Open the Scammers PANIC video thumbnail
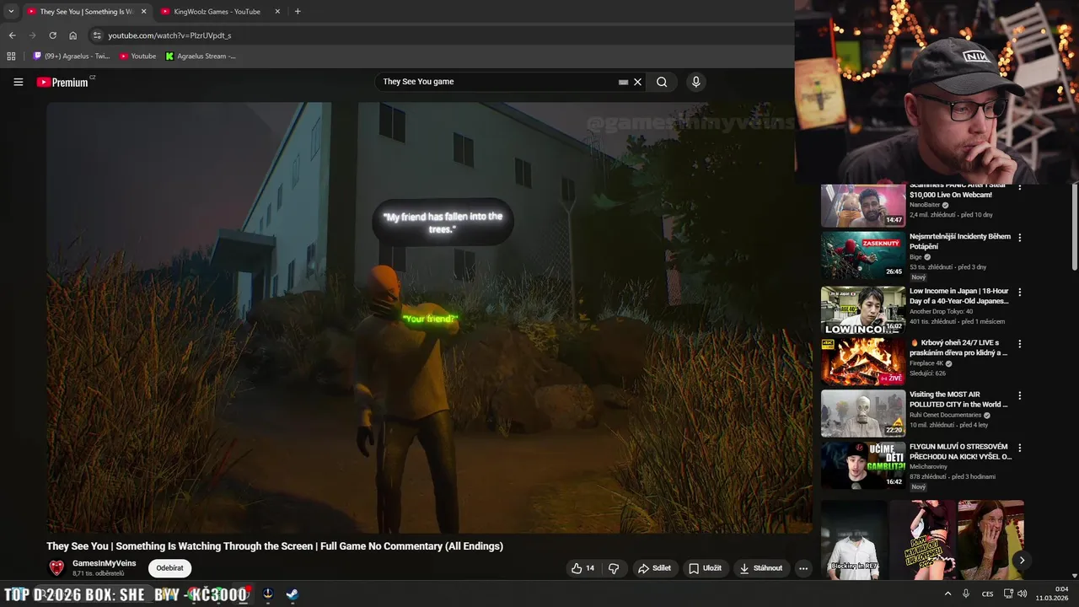Image resolution: width=1079 pixels, height=607 pixels. pyautogui.click(x=863, y=205)
